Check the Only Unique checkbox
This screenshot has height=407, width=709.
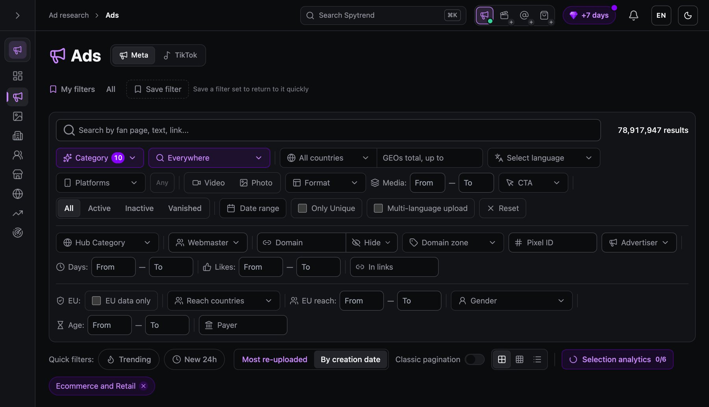(x=303, y=208)
